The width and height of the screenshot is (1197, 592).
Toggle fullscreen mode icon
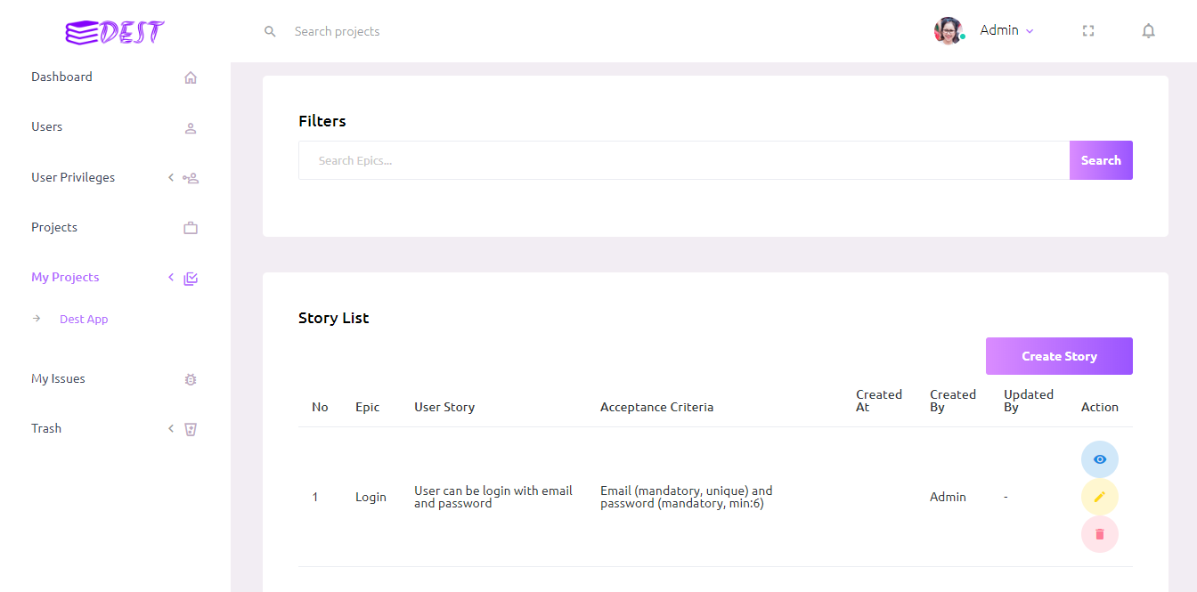pos(1087,31)
